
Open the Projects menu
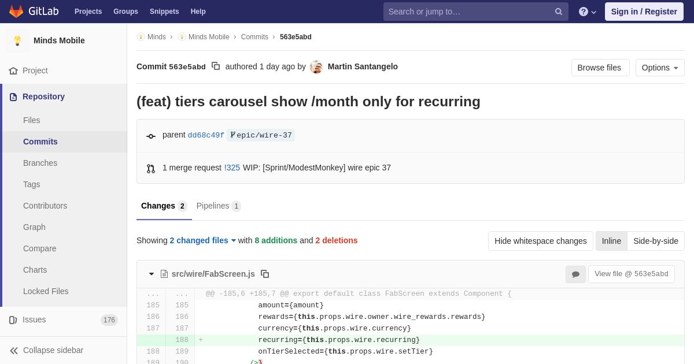click(88, 12)
